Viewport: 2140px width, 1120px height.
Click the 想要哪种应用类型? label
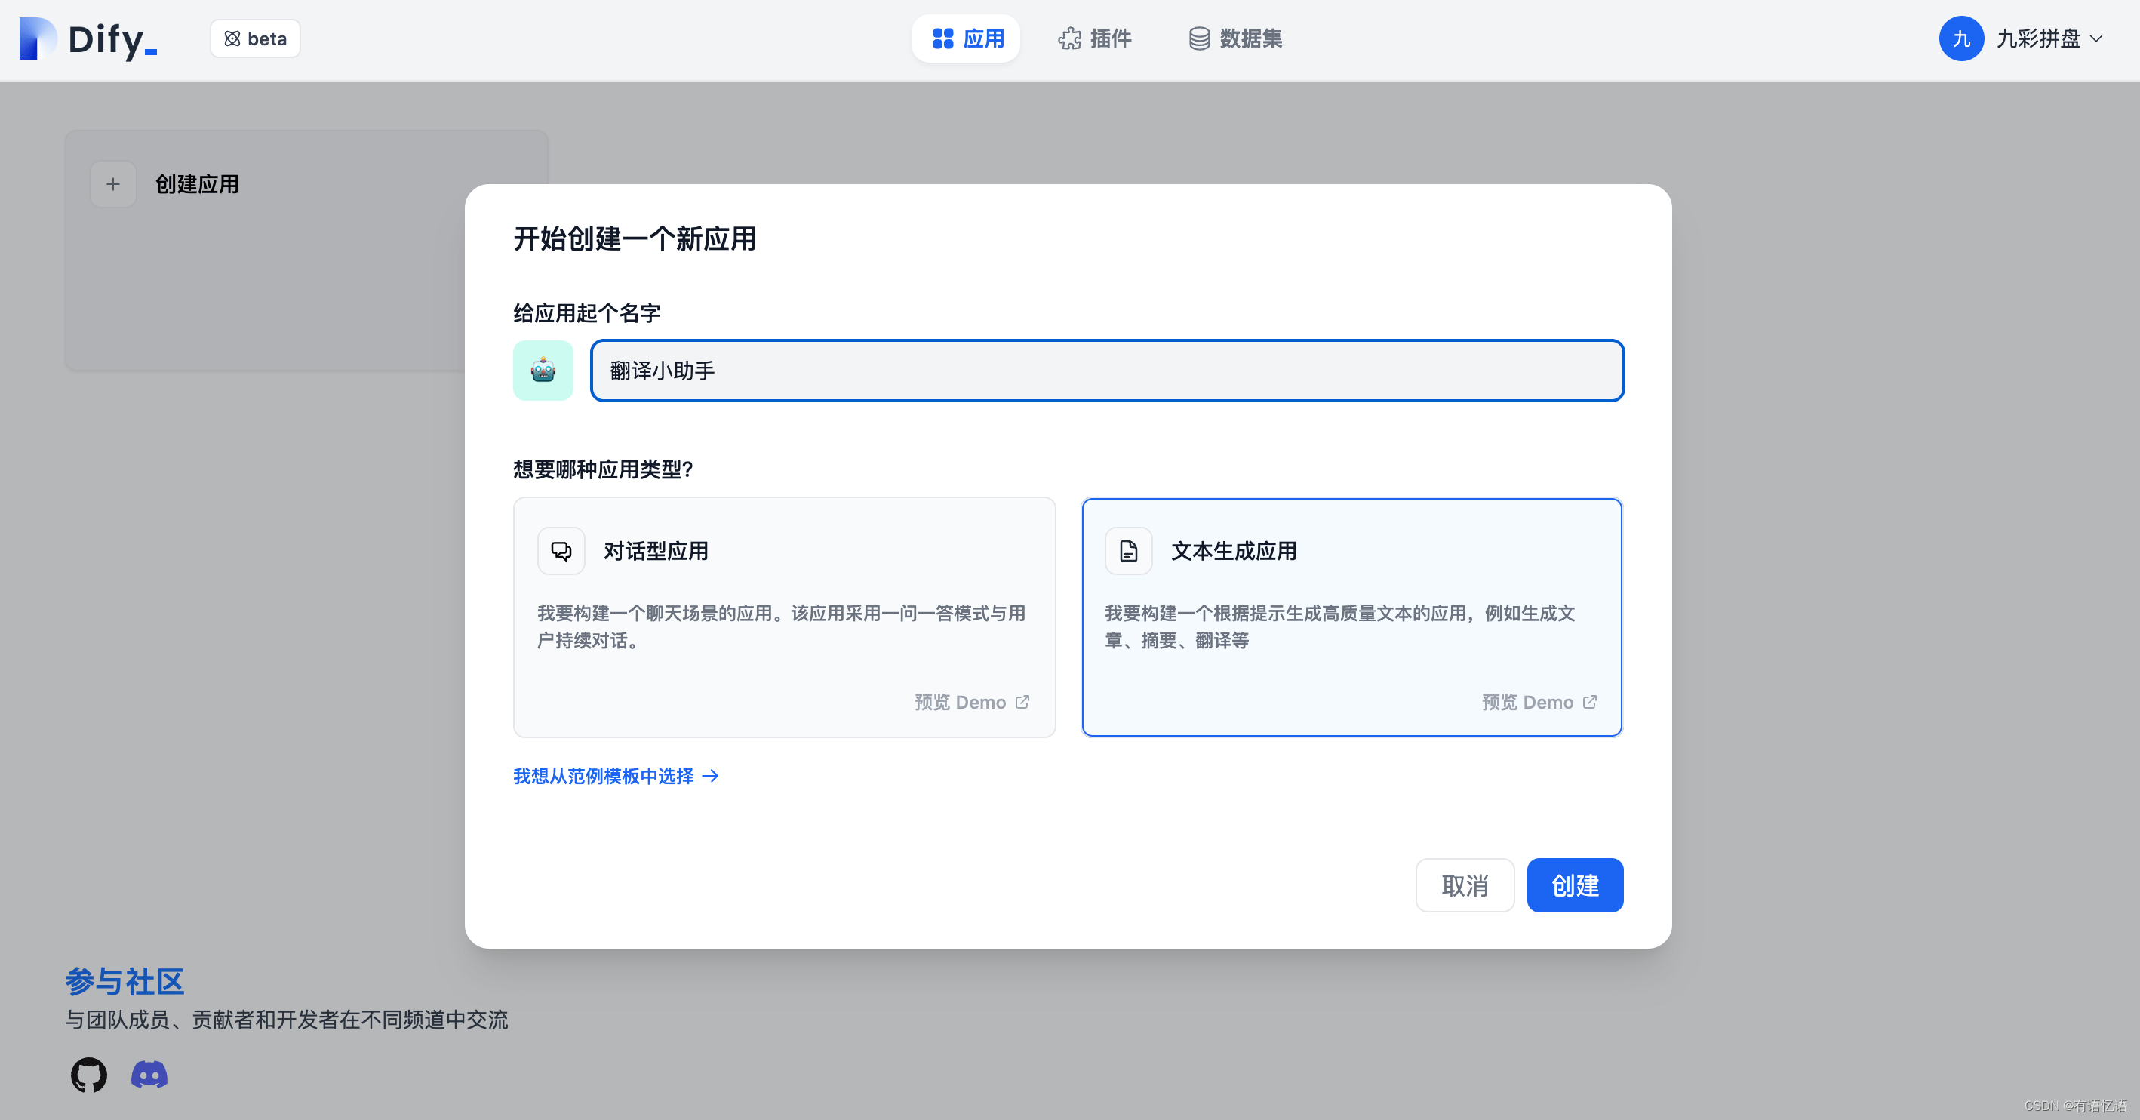pos(603,469)
